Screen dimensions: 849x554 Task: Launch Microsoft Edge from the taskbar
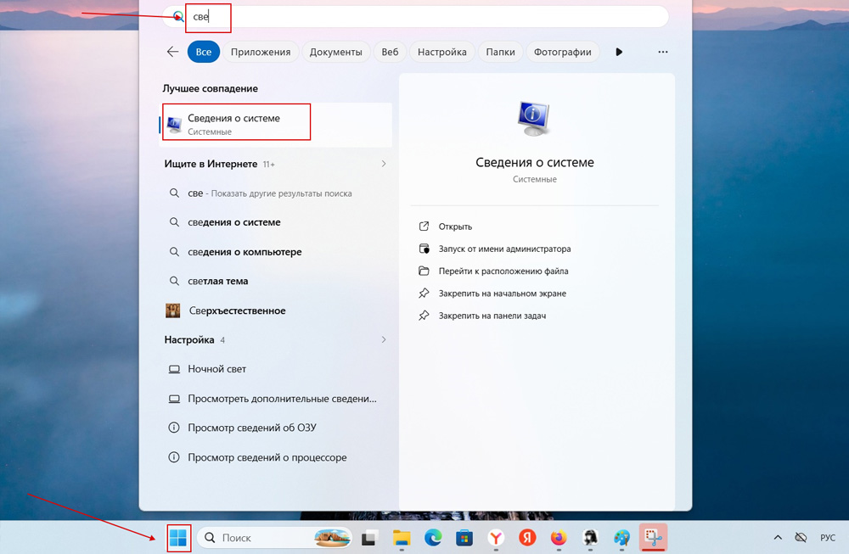click(433, 538)
